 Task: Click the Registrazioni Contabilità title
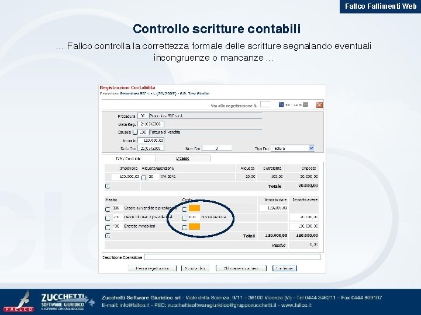tap(127, 88)
